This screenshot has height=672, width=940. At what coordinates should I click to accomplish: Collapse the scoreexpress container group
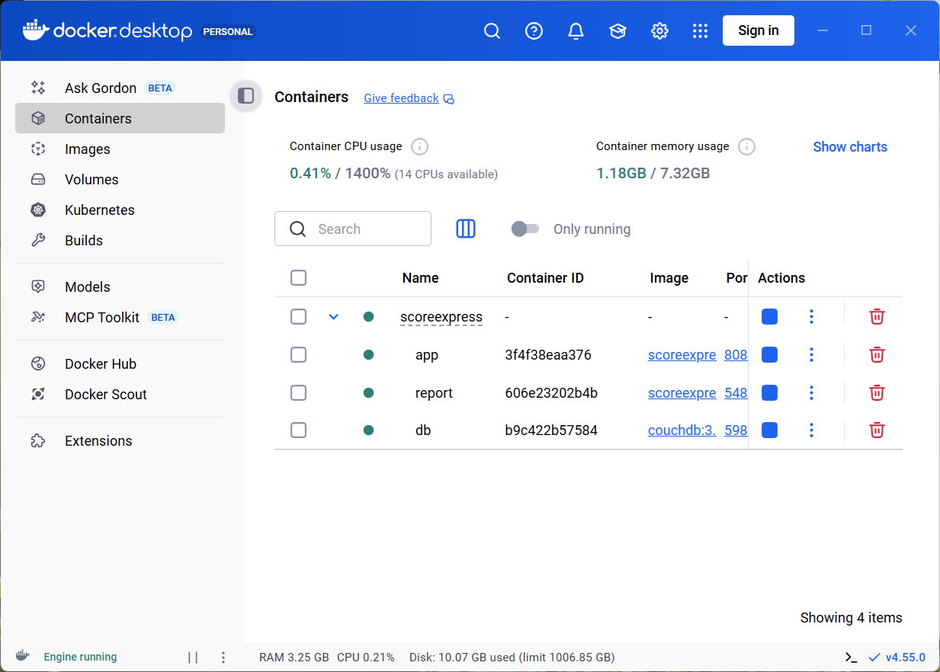point(333,316)
